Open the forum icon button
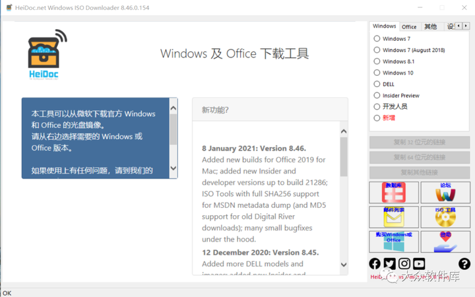The image size is (475, 297). (445, 193)
